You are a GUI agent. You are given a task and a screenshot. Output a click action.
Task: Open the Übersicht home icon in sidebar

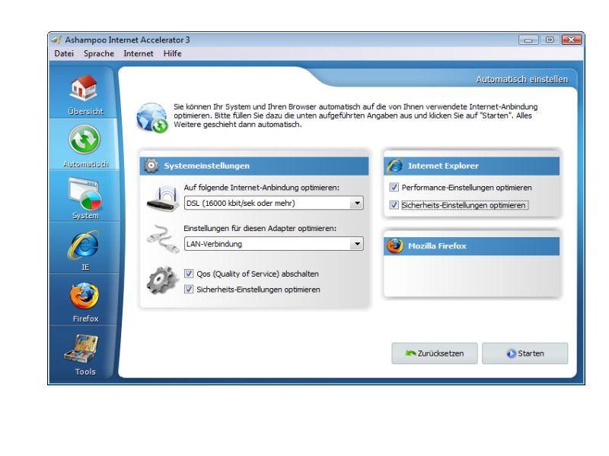[84, 89]
